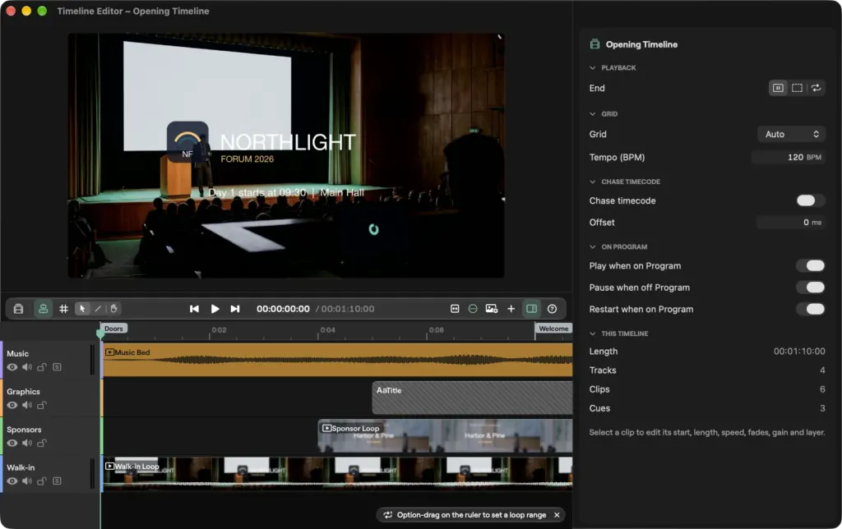This screenshot has height=529, width=842.
Task: Click the add media image icon
Action: tap(492, 309)
